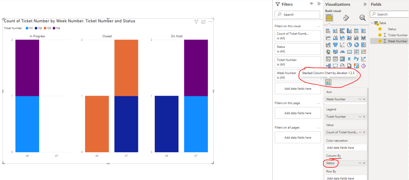Select the 100% stacked column chart visual
Screen dimensions: 409x180
(x=363, y=31)
